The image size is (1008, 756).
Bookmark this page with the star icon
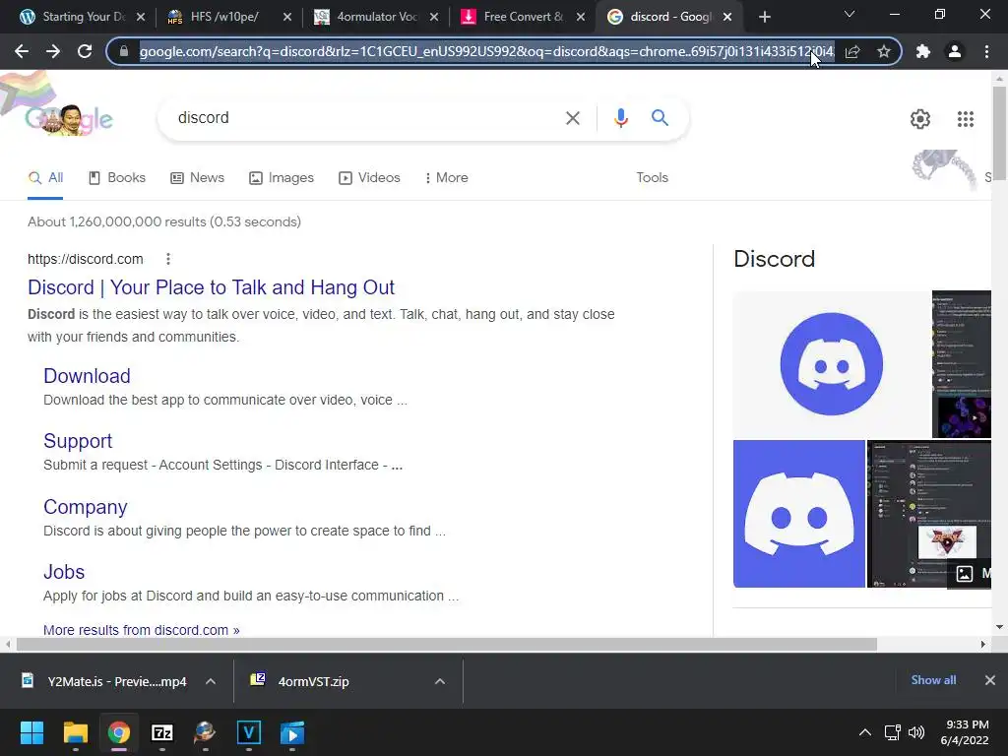click(884, 51)
